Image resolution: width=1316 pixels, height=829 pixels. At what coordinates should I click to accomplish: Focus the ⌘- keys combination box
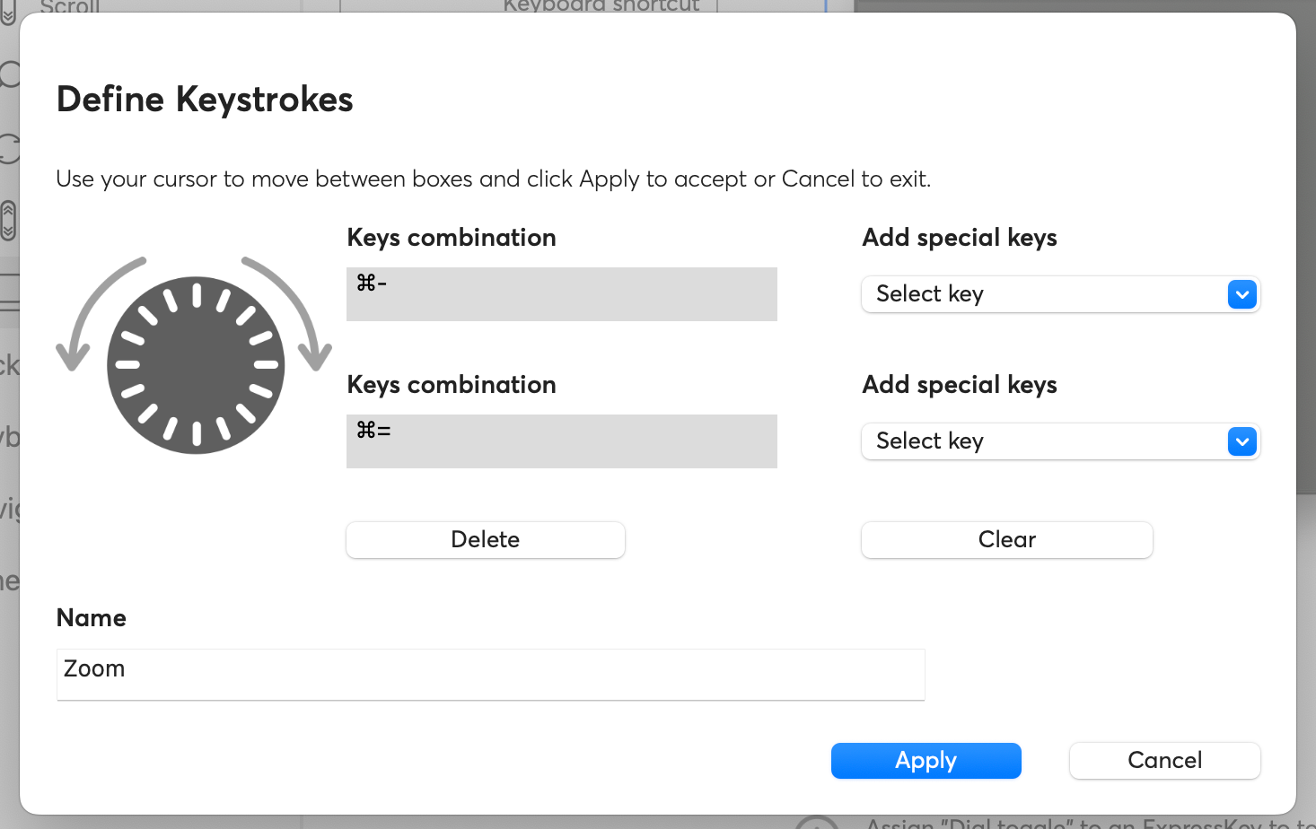pos(562,294)
